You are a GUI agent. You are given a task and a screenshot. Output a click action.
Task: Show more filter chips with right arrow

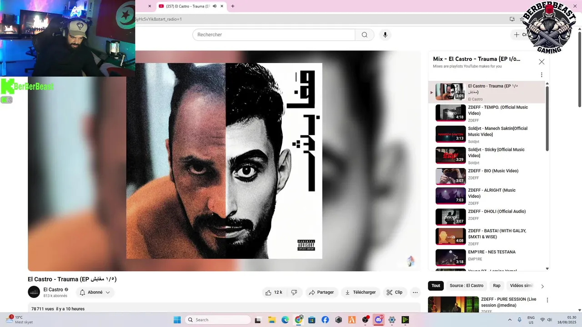[x=542, y=286]
